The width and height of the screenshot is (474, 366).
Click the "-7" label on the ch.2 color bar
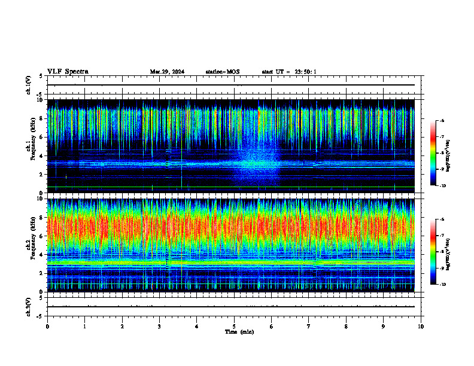coord(442,236)
